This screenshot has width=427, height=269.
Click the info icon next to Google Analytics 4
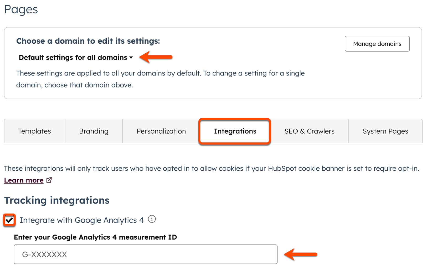(152, 219)
